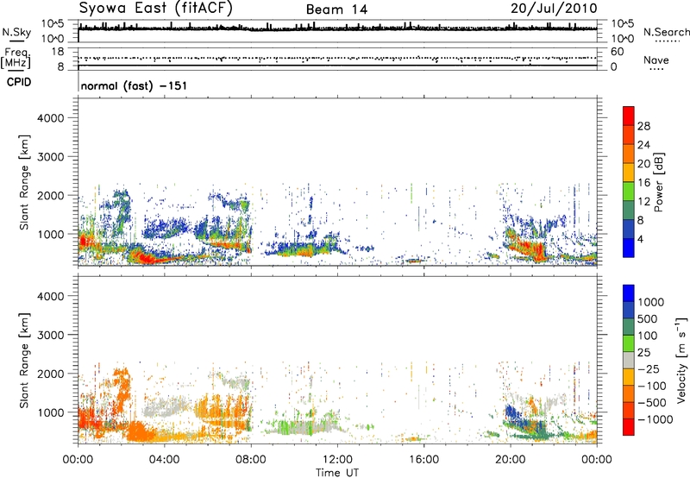Select the "CPID" row label

(19, 82)
